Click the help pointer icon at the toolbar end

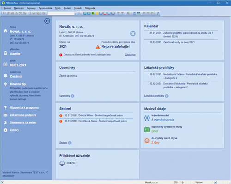(158, 13)
